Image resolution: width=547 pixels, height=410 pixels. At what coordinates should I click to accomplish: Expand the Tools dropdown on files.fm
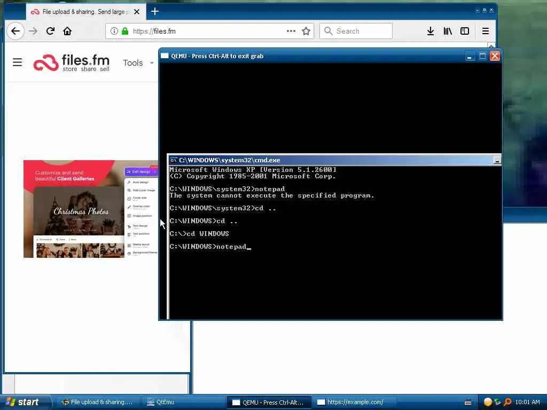pyautogui.click(x=138, y=63)
